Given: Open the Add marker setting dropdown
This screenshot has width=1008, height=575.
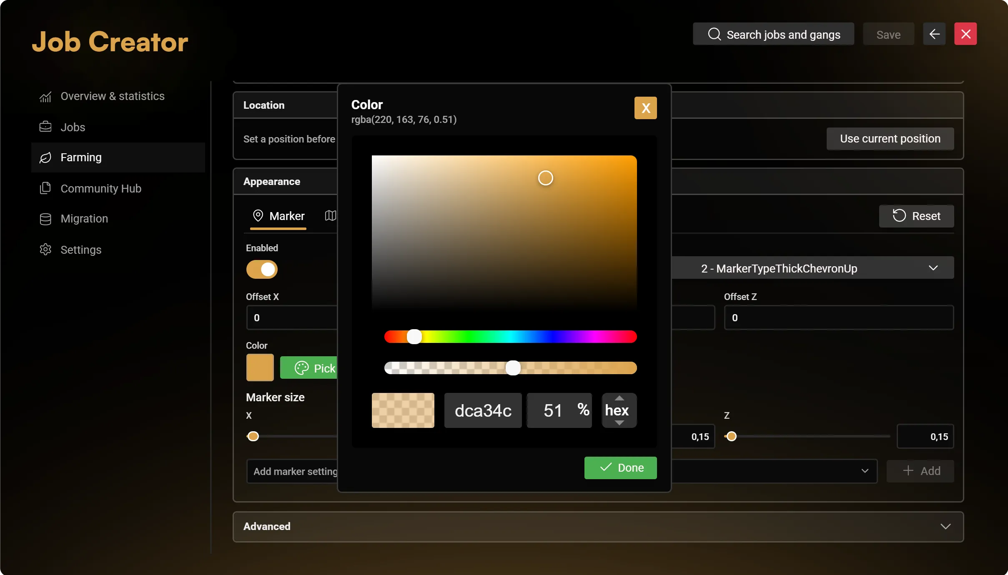Looking at the screenshot, I should point(561,471).
